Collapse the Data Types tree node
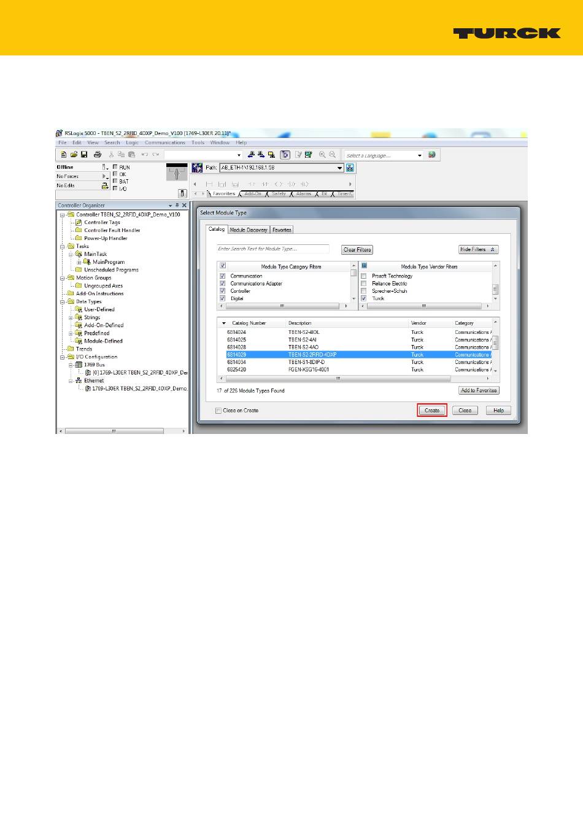Screen dimensions: 583x825 point(63,302)
